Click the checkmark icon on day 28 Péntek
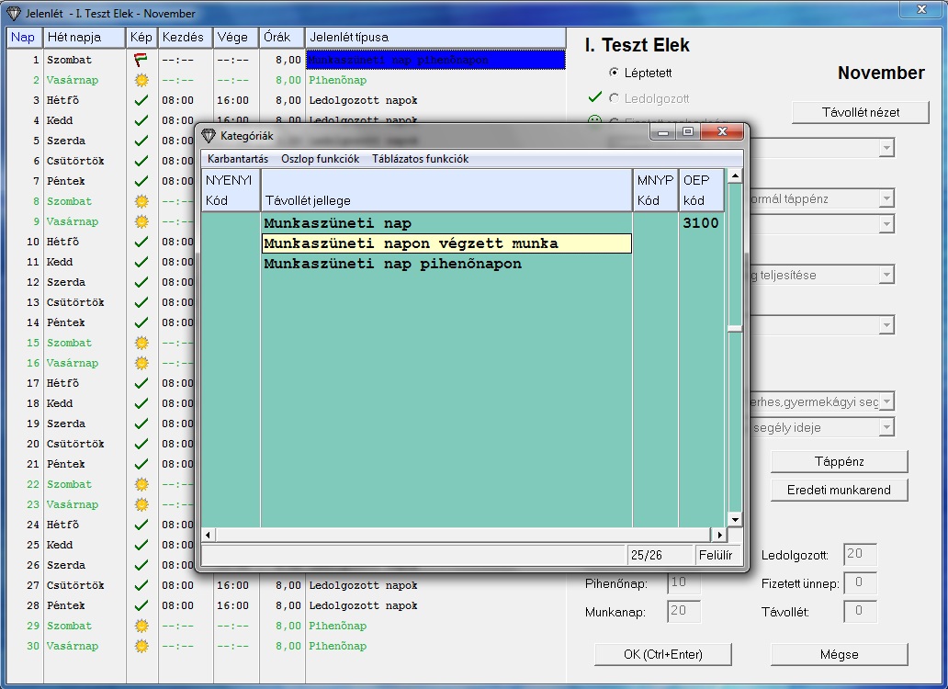 click(141, 605)
